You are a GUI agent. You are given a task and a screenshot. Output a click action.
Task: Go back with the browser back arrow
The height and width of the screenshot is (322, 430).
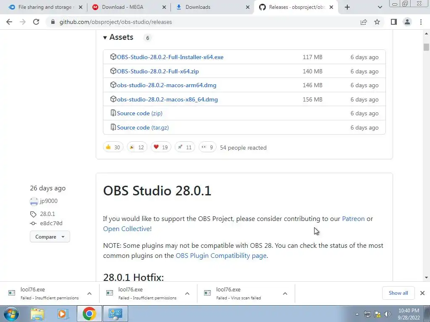click(9, 22)
